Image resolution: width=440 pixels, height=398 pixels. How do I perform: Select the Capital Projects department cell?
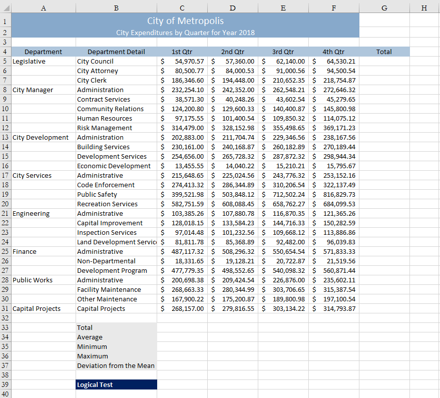43,308
